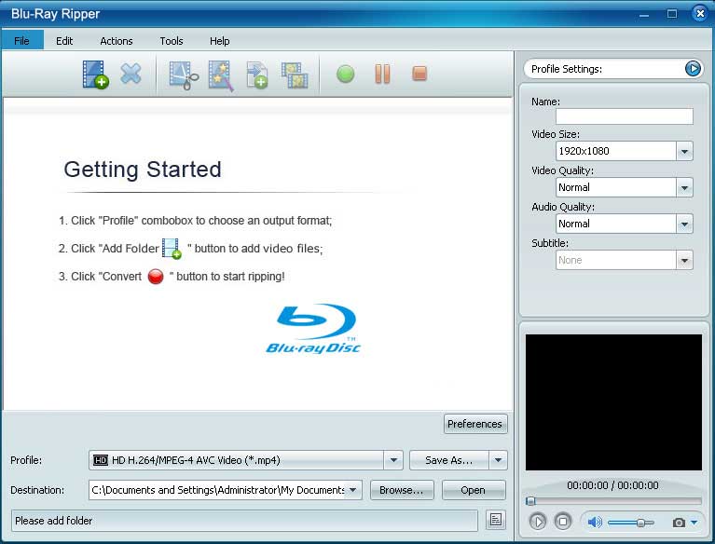Click the Add Folder filmstrip icon in toolbar
715x544 pixels.
coord(95,75)
